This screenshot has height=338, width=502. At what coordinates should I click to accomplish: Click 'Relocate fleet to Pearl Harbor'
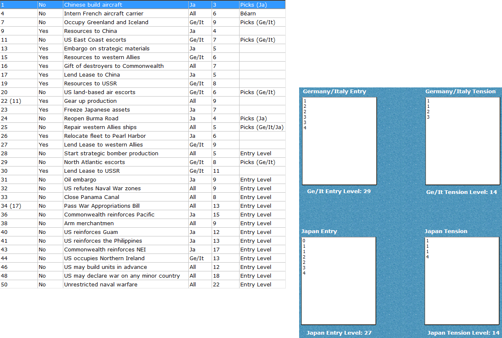tap(143, 136)
